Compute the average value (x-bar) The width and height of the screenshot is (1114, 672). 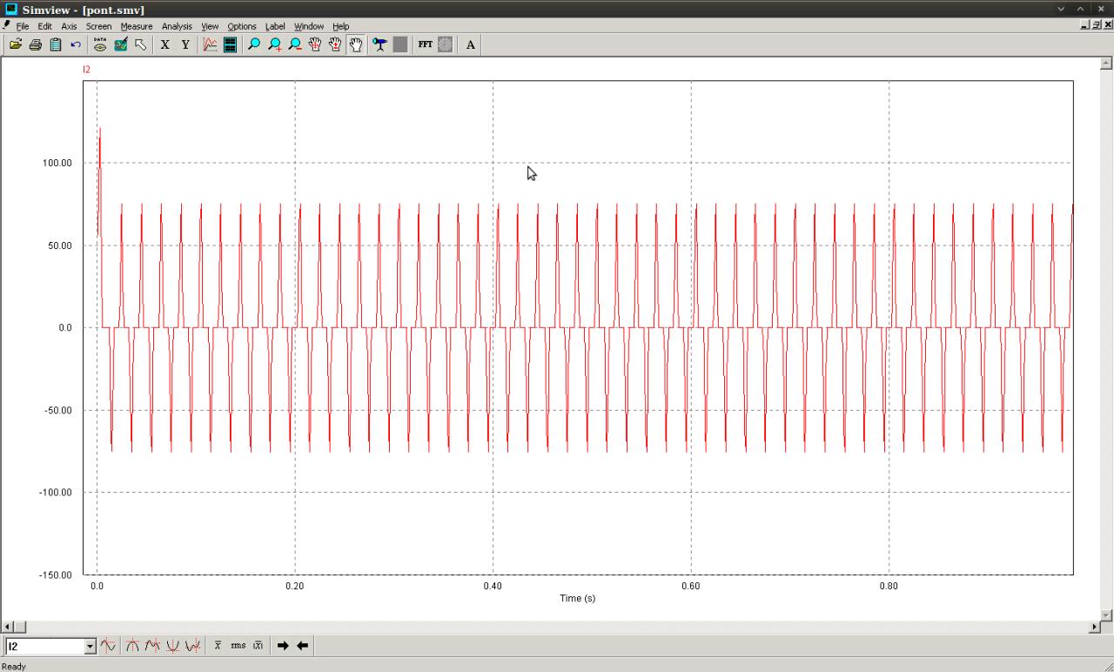tap(218, 646)
